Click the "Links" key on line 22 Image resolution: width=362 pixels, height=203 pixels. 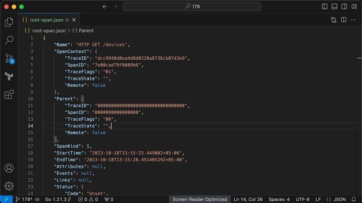point(63,180)
